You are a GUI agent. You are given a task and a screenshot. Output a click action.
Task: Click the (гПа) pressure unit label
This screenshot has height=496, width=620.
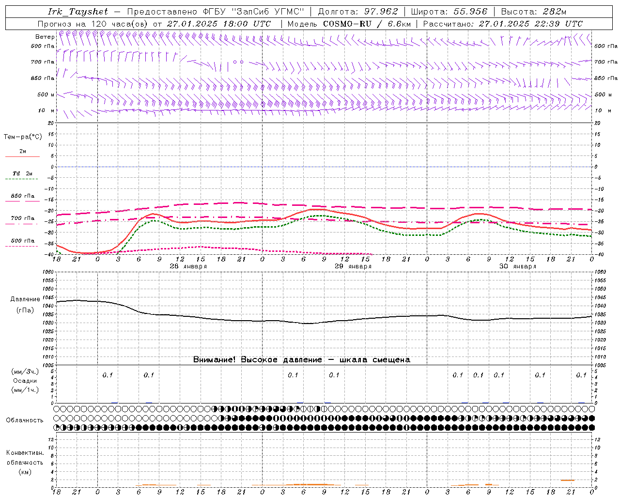coord(25,310)
